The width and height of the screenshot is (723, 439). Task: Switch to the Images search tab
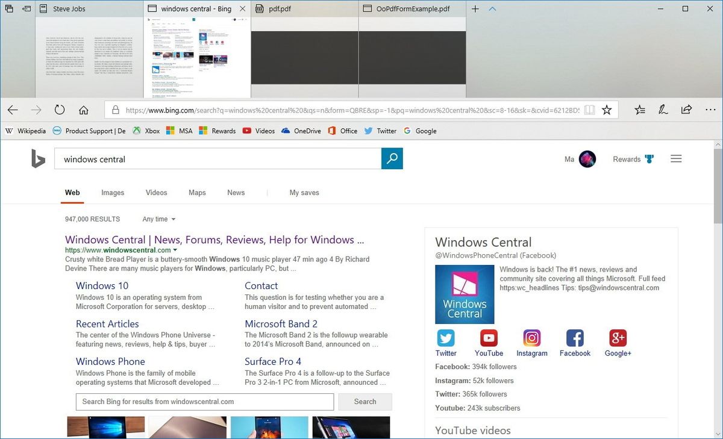tap(113, 192)
